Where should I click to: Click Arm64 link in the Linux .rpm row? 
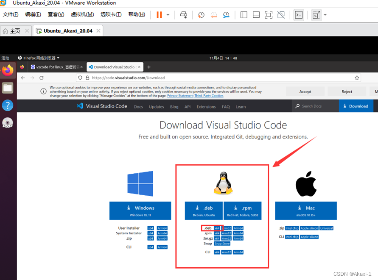[x=238, y=233]
